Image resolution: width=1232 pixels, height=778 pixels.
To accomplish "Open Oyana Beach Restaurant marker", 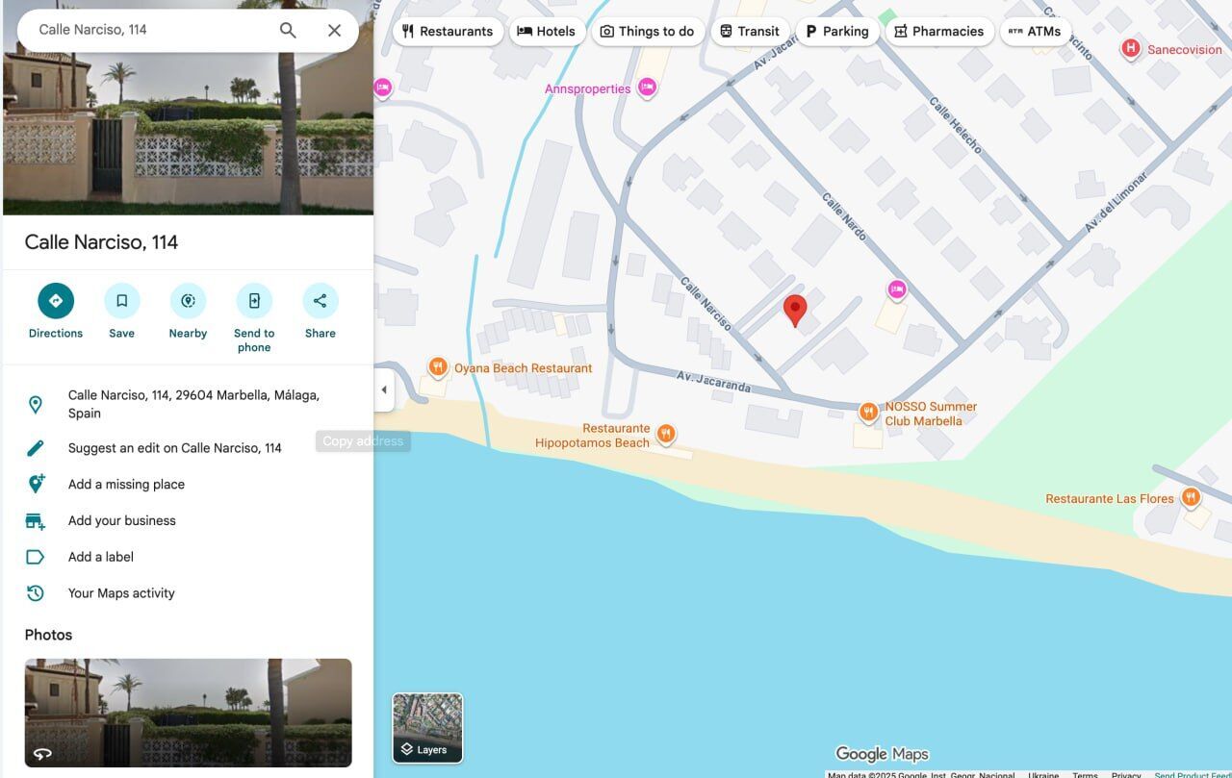I will (438, 367).
